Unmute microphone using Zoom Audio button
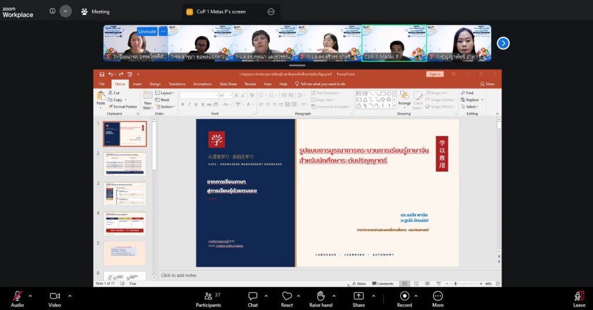Screen dimensions: 593x310 (x=17, y=299)
